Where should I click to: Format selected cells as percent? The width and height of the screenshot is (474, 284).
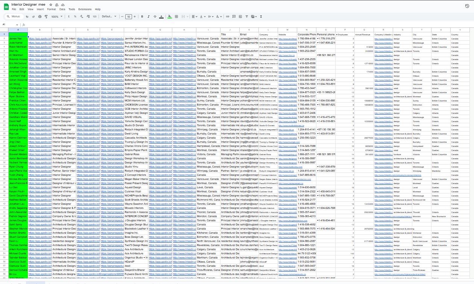coord(75,17)
